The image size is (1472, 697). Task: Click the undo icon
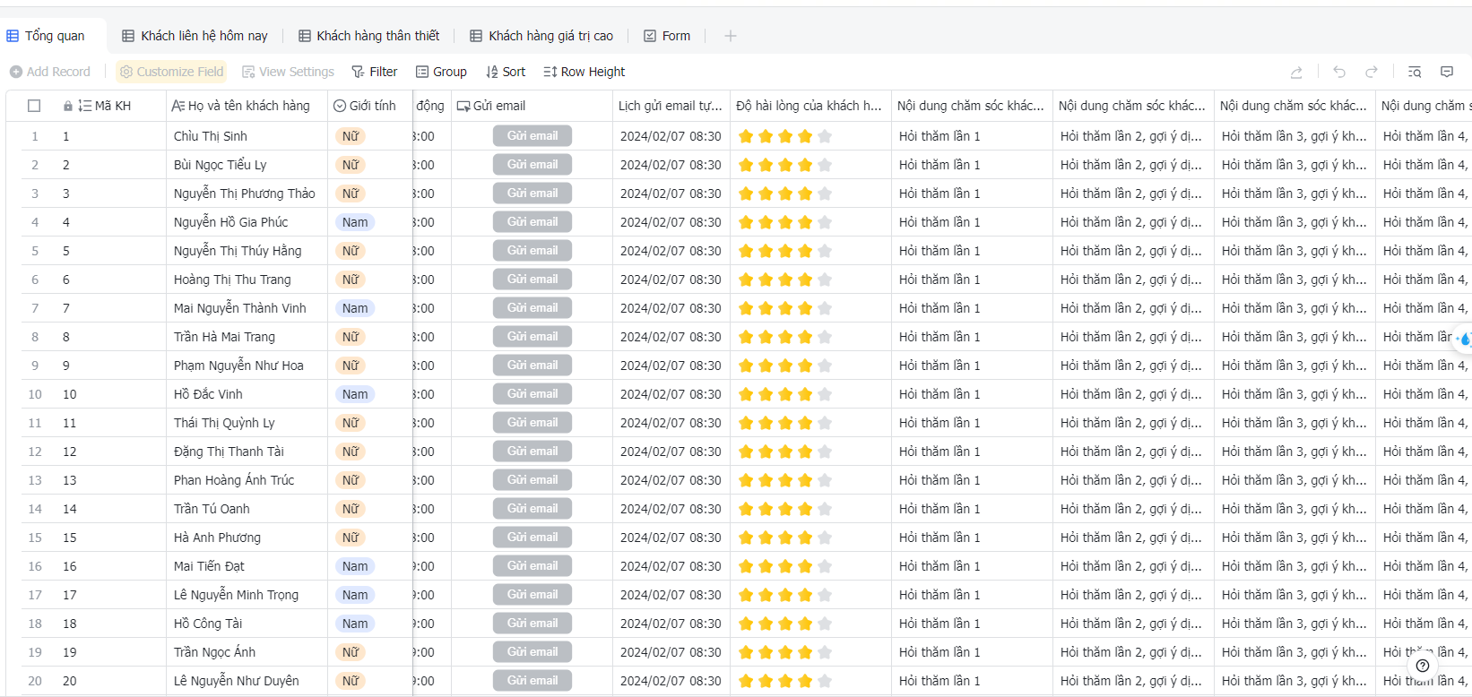click(x=1339, y=72)
